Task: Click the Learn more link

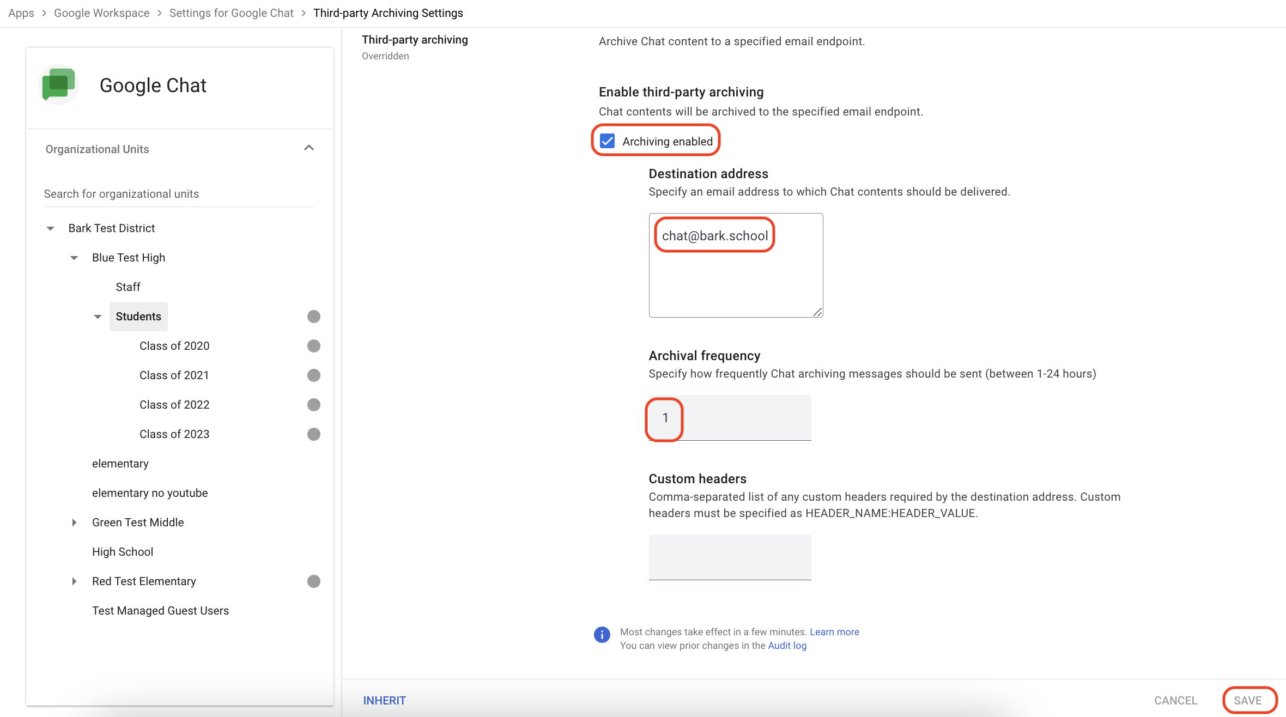Action: [x=834, y=632]
